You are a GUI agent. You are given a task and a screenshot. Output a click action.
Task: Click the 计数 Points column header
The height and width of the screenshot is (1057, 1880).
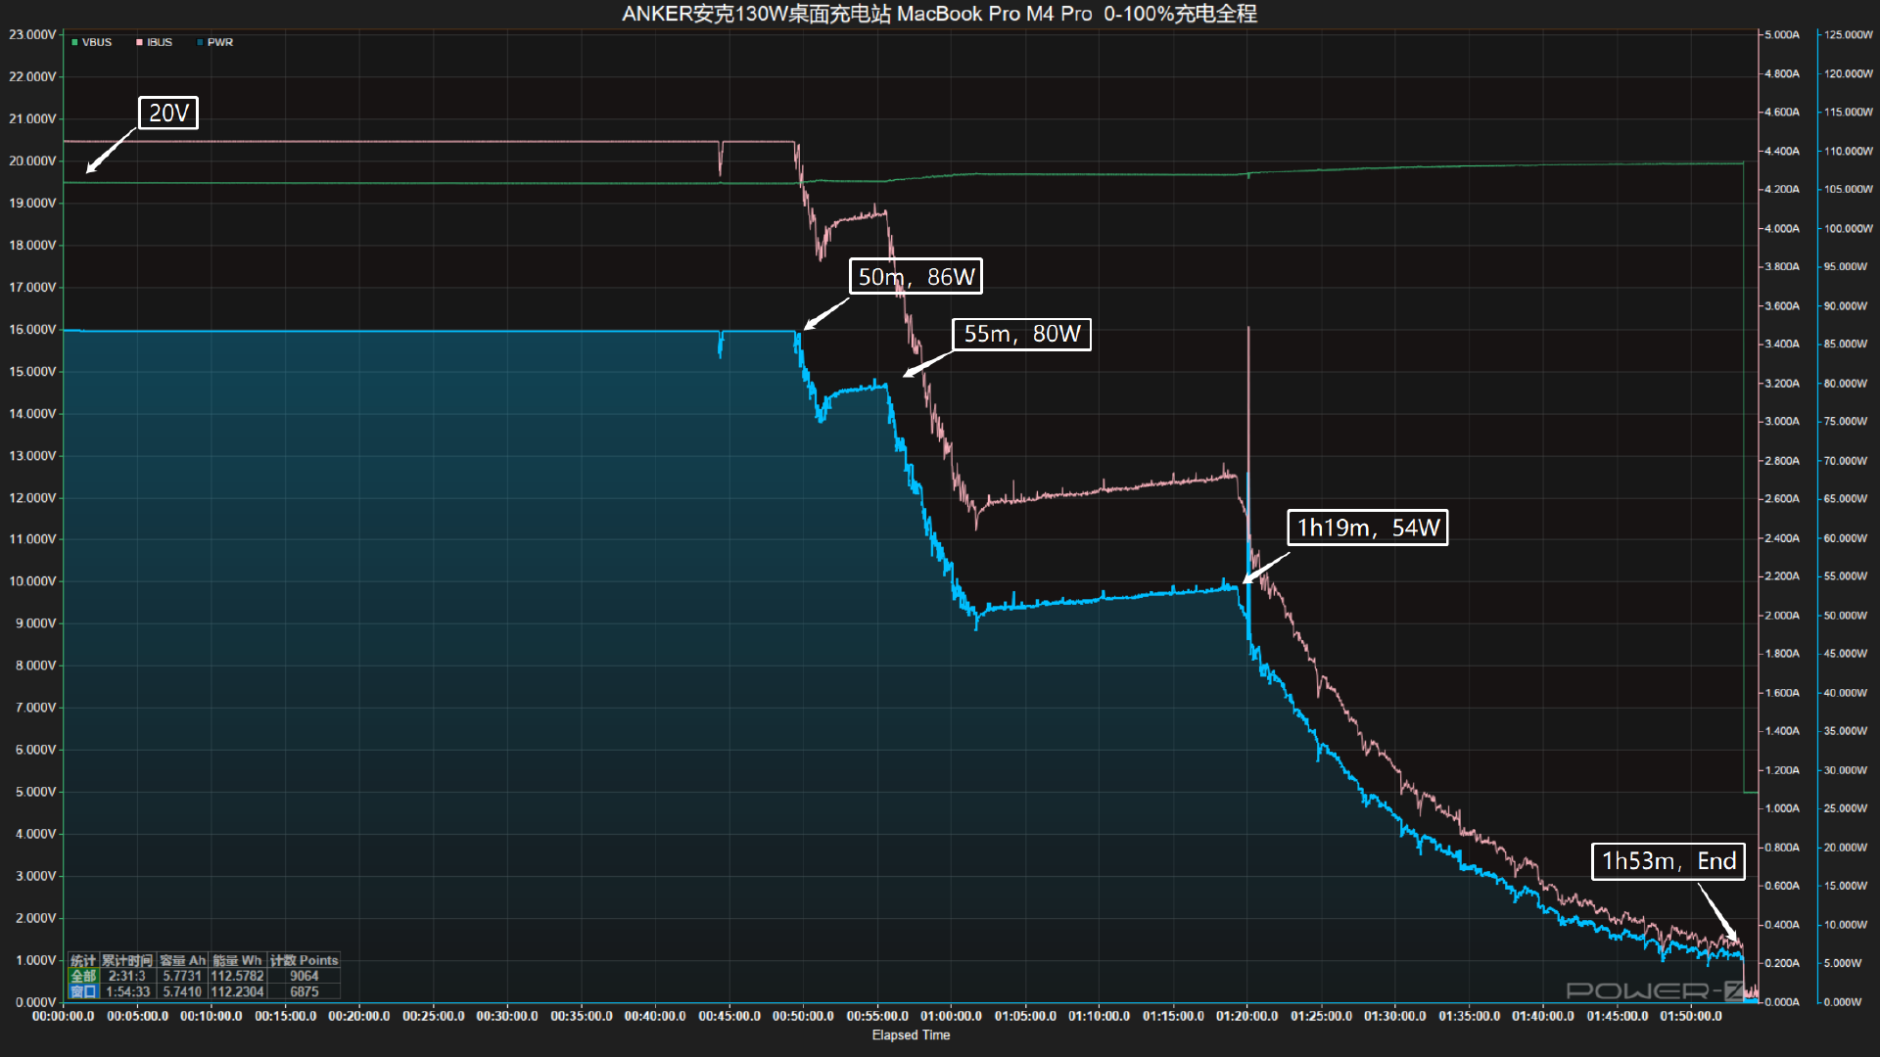pyautogui.click(x=304, y=960)
